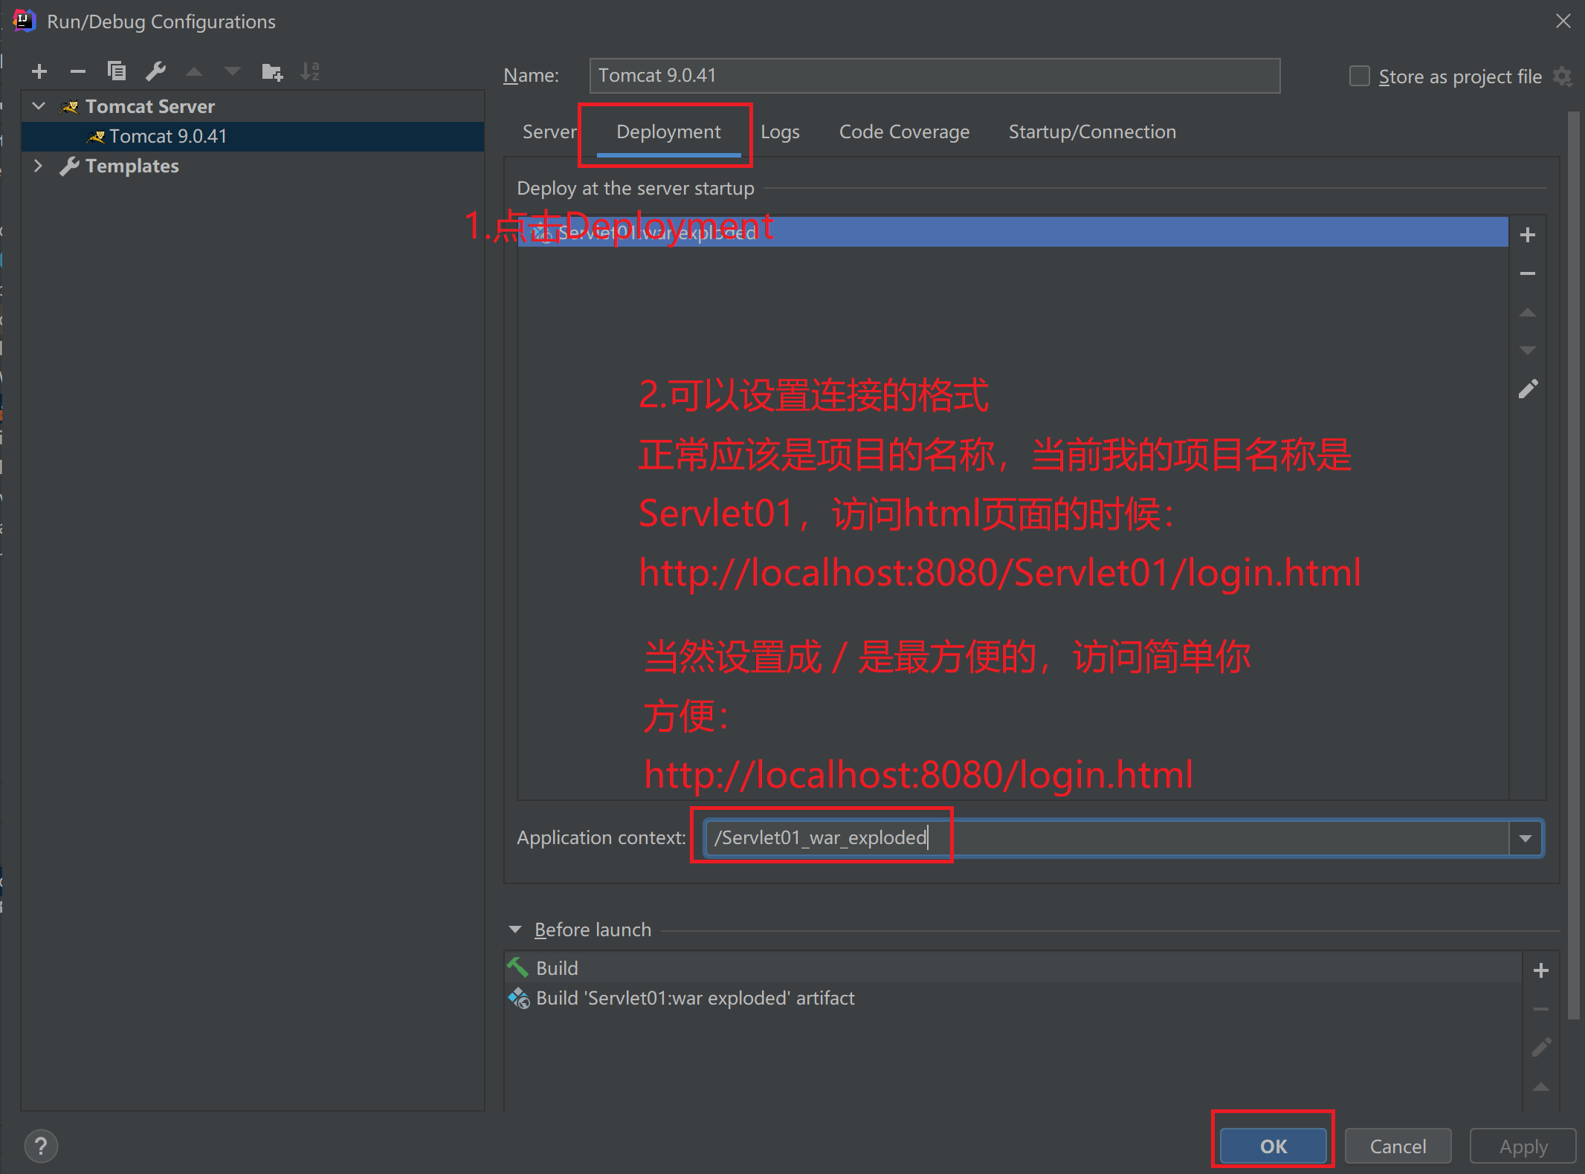The width and height of the screenshot is (1585, 1174).
Task: Add an artifact to the deployment list
Action: (x=1528, y=234)
